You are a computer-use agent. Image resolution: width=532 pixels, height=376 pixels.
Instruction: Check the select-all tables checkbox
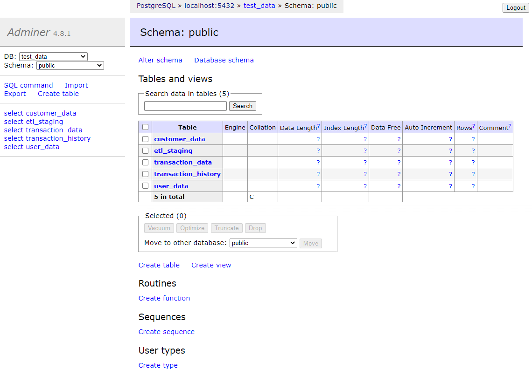point(145,127)
